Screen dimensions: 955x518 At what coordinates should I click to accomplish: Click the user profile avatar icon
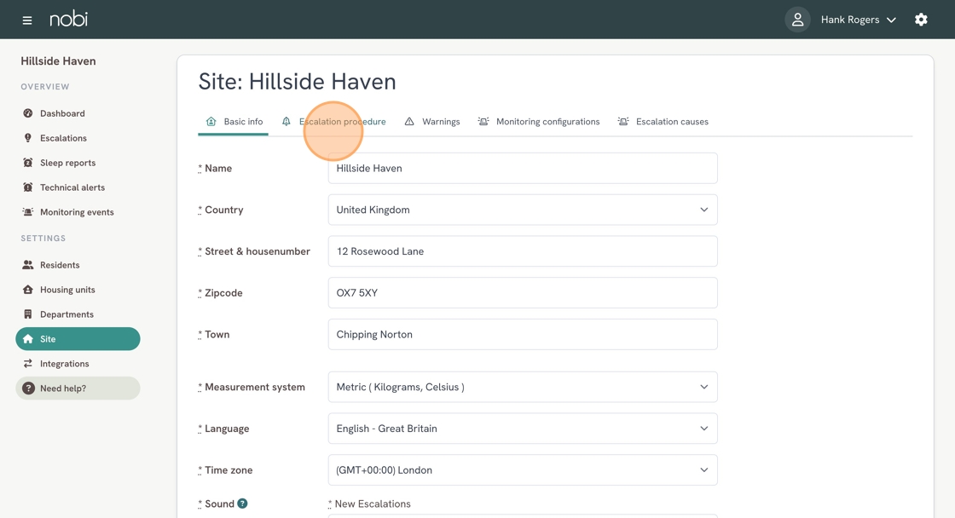(x=797, y=20)
